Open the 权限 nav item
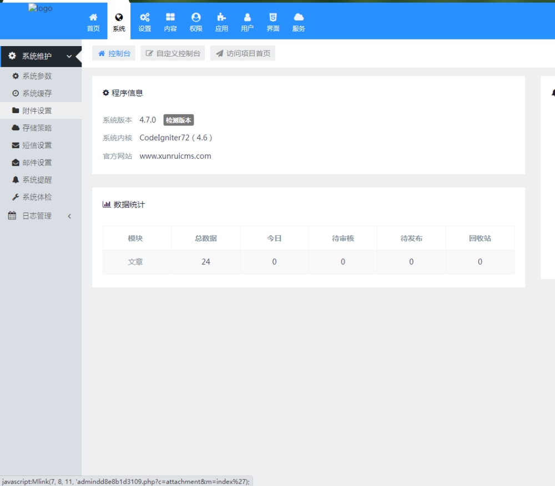 [196, 22]
